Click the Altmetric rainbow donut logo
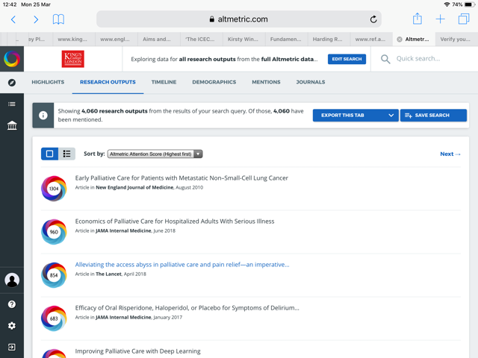Image resolution: width=478 pixels, height=358 pixels. point(12,59)
